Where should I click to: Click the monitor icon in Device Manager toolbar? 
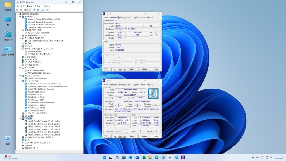pyautogui.click(x=47, y=10)
